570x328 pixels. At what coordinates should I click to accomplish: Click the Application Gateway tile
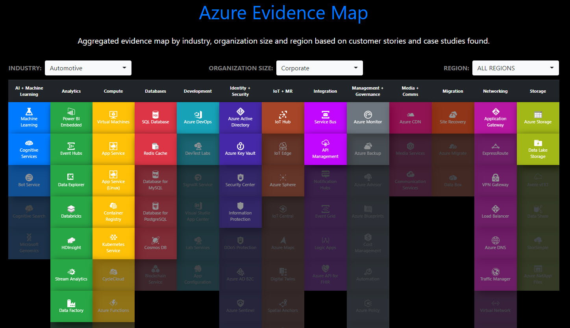[x=496, y=118]
